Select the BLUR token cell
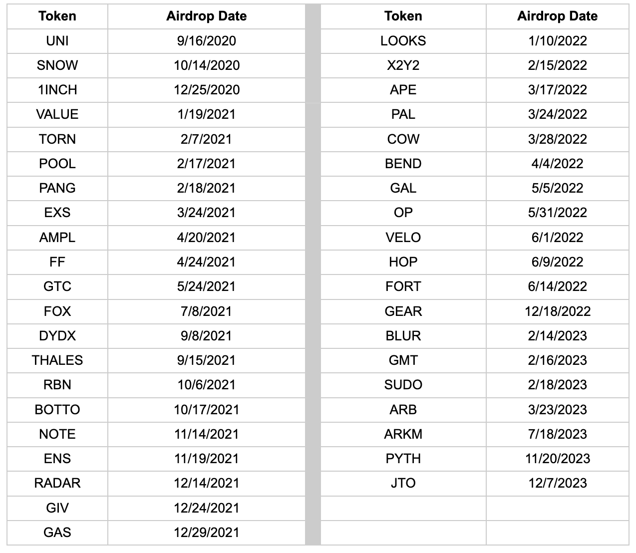 click(403, 336)
